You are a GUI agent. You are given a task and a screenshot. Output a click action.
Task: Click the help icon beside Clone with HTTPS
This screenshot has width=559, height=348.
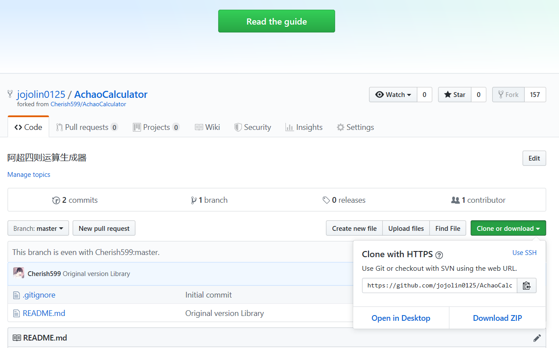[439, 255]
